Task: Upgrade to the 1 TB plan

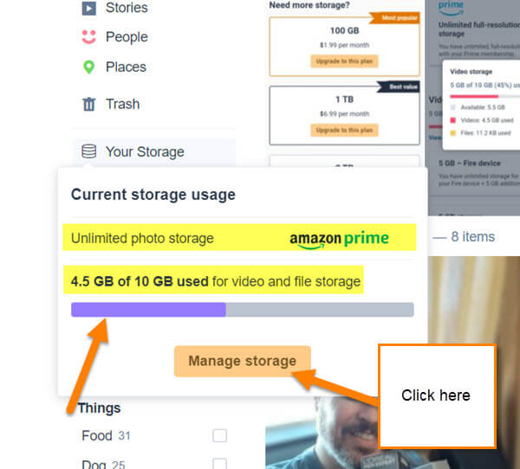Action: click(344, 130)
